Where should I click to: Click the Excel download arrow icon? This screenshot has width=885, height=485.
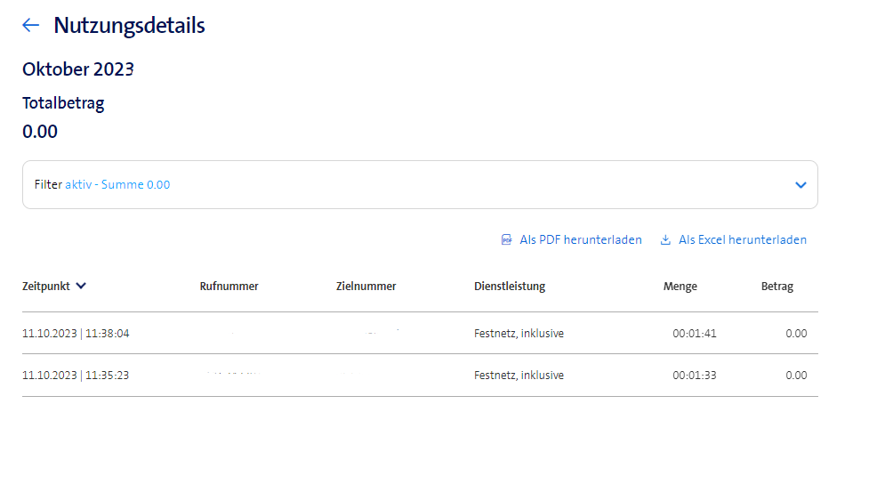click(665, 240)
